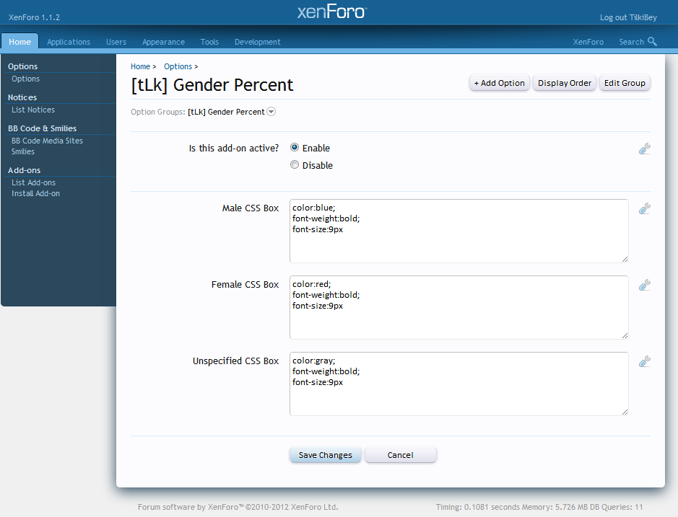Click the edit wrench icon for Unspecified CSS Box

[645, 362]
